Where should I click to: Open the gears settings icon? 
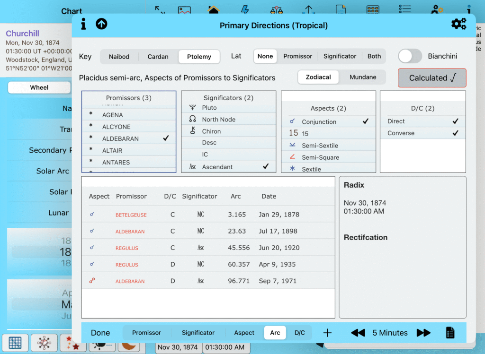(x=458, y=25)
